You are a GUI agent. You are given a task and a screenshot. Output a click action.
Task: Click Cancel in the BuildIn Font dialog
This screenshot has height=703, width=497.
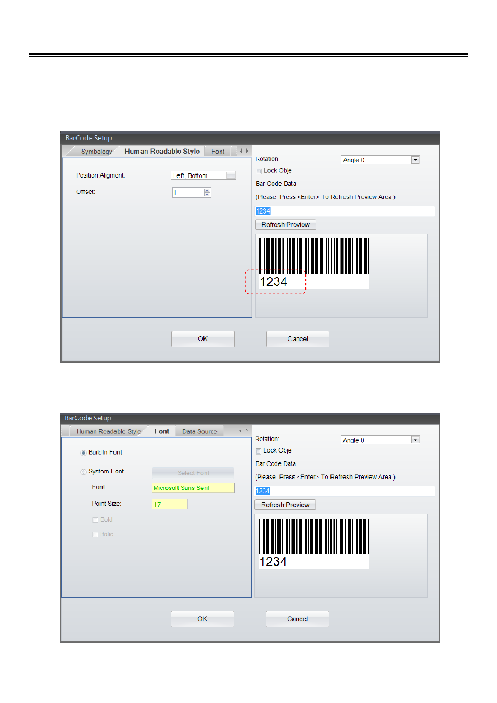297,619
